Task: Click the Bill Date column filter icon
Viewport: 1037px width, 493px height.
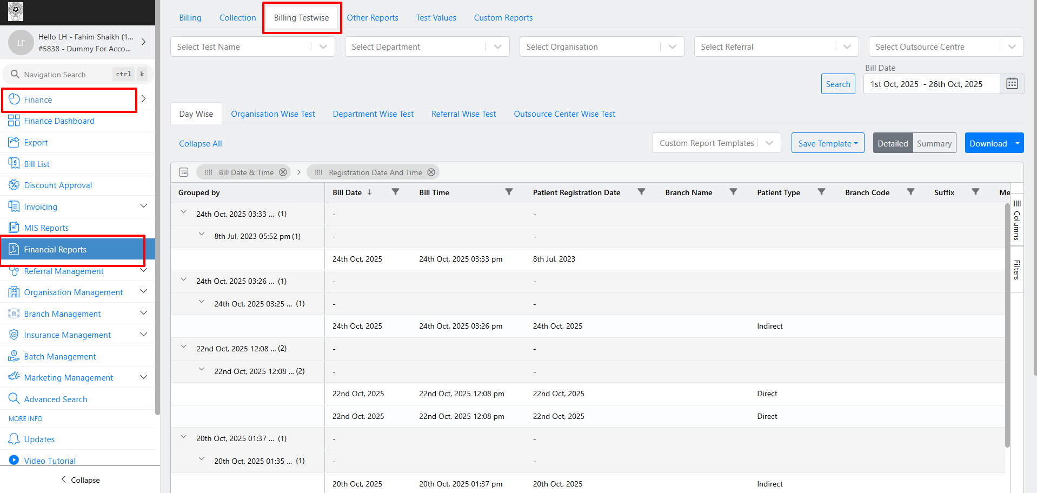Action: point(395,192)
